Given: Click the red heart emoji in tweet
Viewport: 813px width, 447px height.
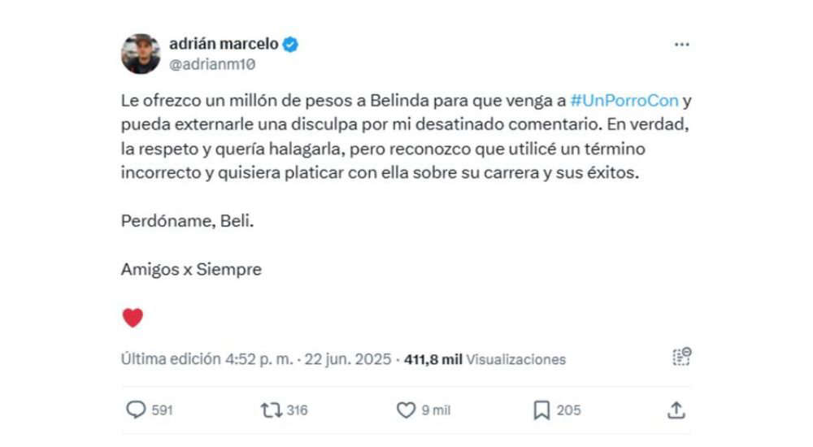Looking at the screenshot, I should pyautogui.click(x=133, y=317).
